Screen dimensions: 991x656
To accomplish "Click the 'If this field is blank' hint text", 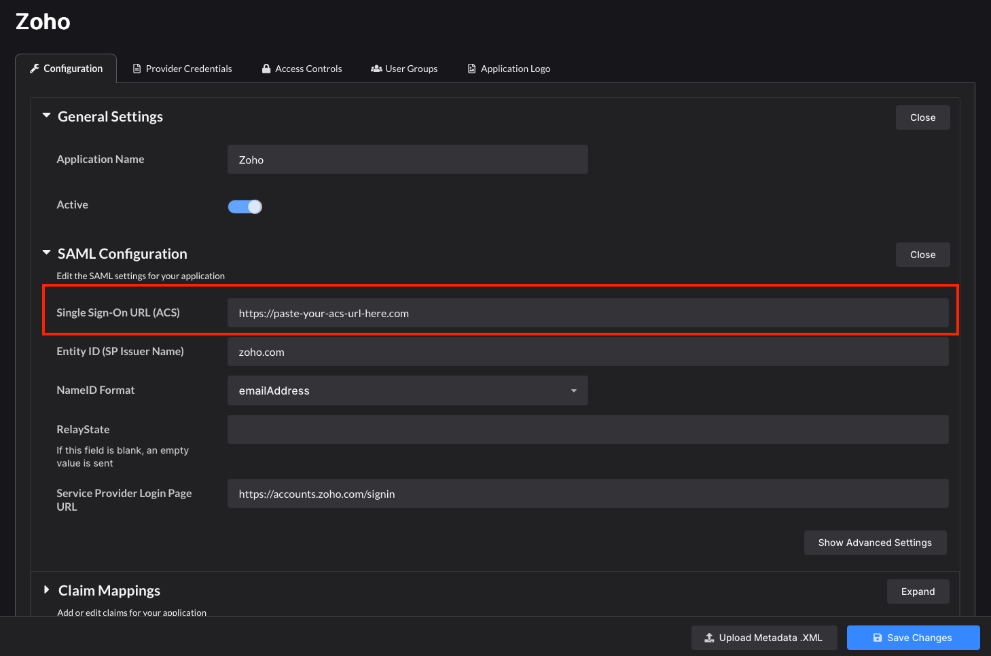I will (122, 456).
